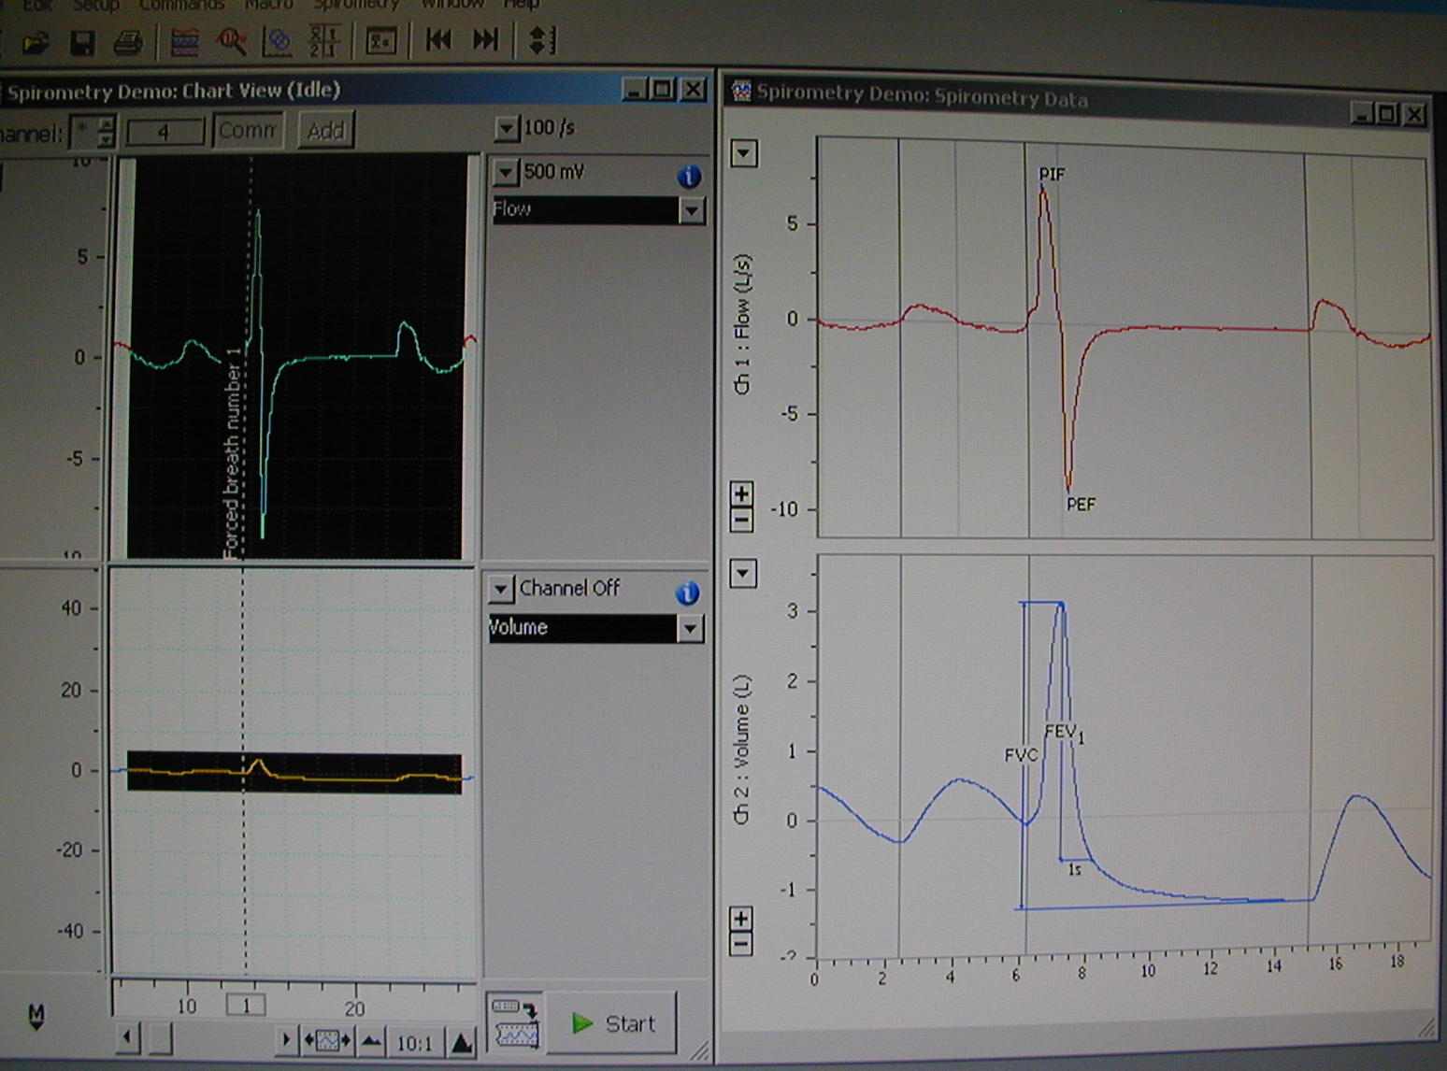Open the Spirometry menu
This screenshot has height=1071, width=1447.
pos(355,5)
